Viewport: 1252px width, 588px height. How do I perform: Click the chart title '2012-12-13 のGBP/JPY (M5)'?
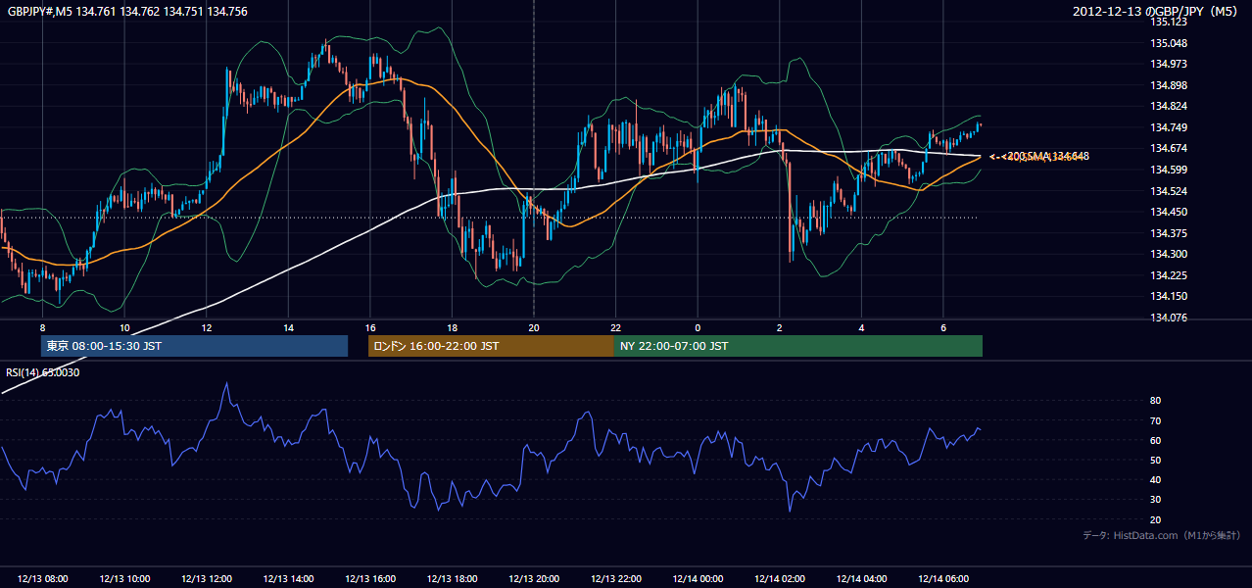coord(1156,12)
